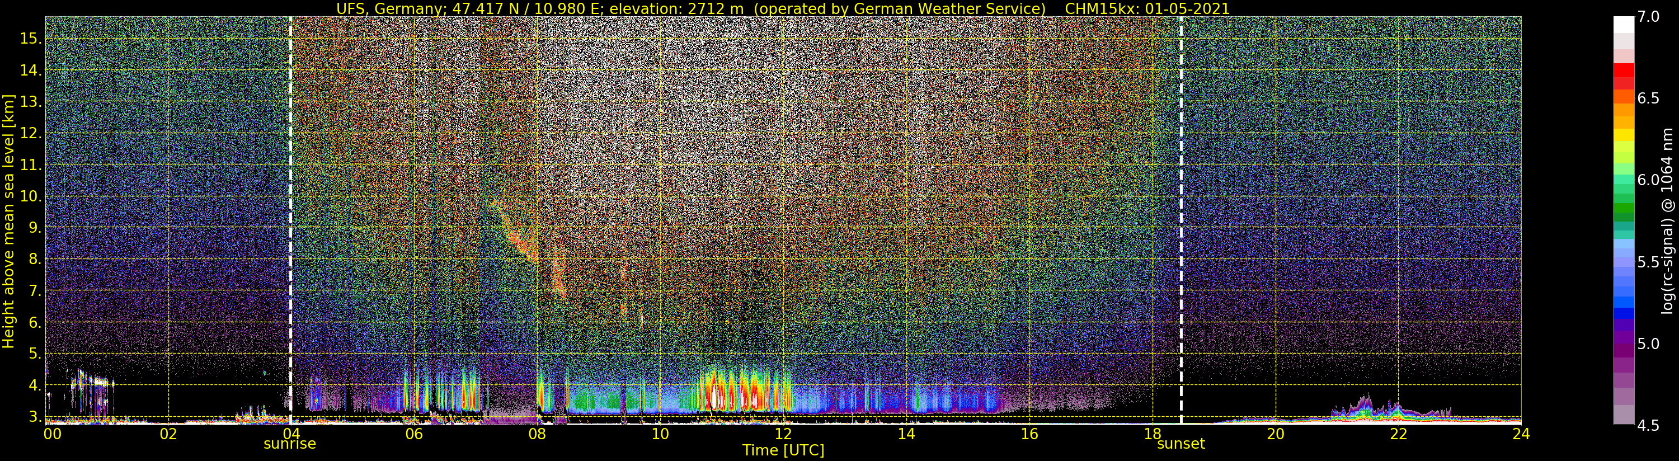Click the log(rc-signal) @ 1064 nm label

1668,220
